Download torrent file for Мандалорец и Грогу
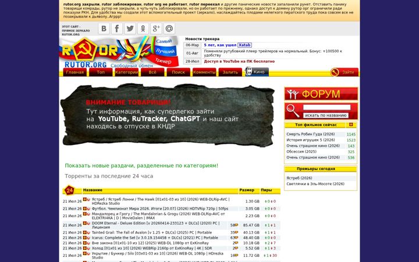The height and width of the screenshot is (262, 419). [85, 214]
